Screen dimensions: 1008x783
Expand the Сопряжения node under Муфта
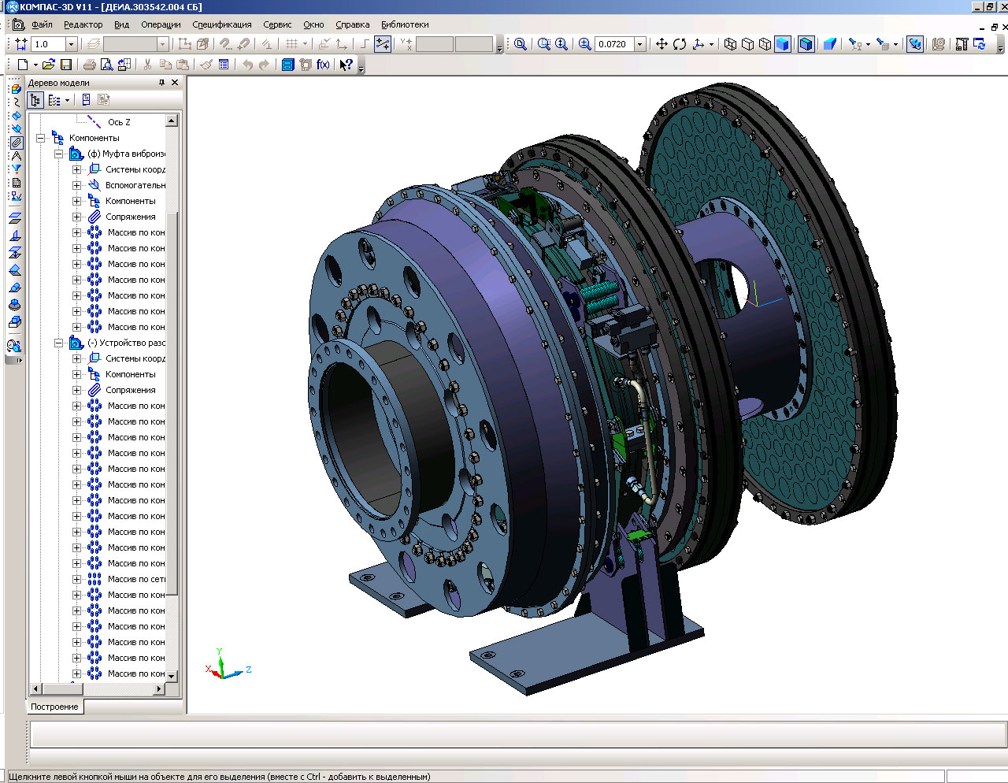(x=76, y=217)
